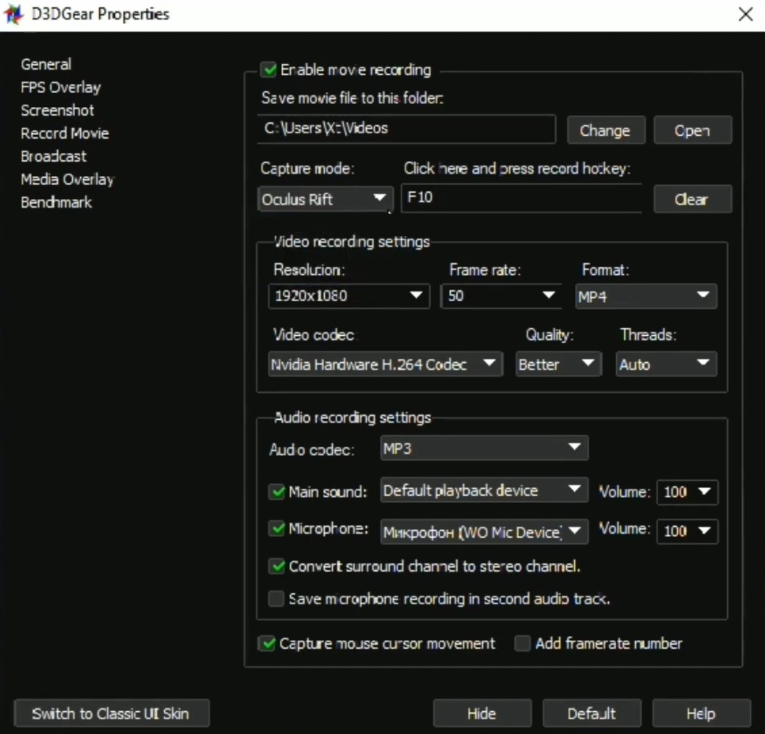This screenshot has width=765, height=734.
Task: Expand the Resolution dropdown
Action: pos(349,296)
